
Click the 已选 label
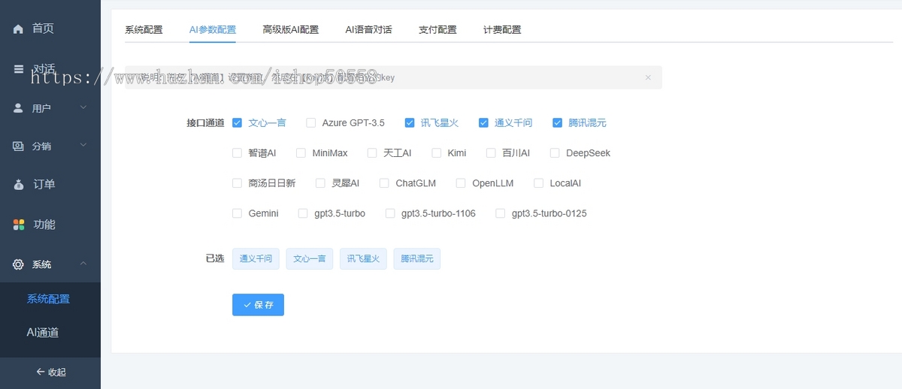tap(215, 258)
